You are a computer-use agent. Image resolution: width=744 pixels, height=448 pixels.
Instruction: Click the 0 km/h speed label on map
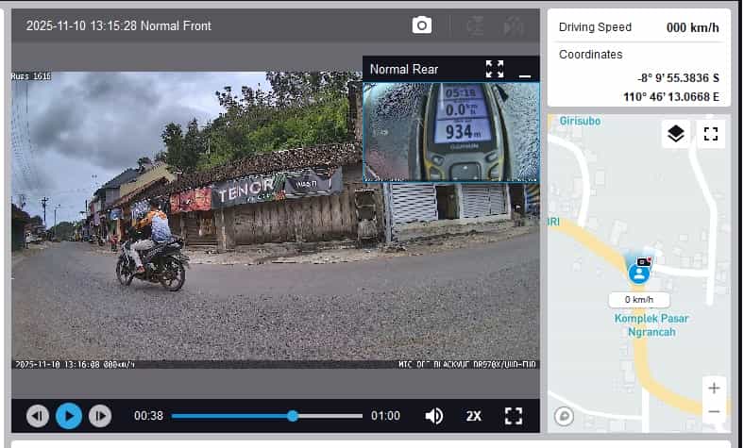639,300
